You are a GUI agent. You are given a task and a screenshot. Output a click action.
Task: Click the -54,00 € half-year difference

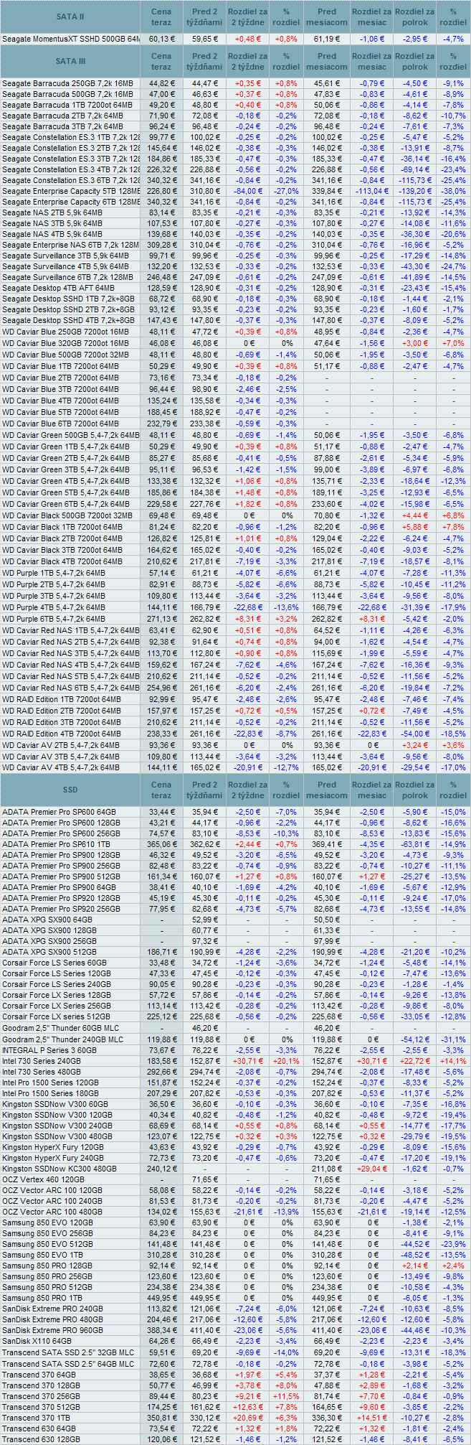(414, 734)
